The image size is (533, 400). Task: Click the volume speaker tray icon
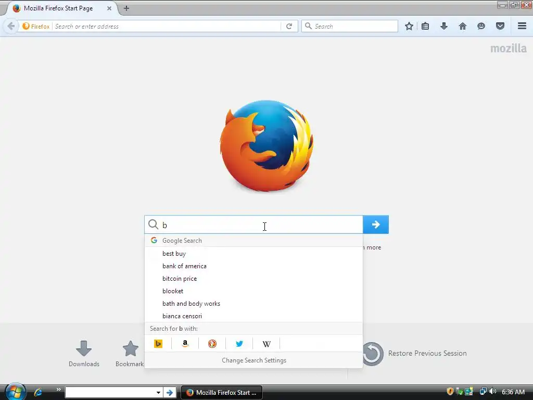coord(492,392)
